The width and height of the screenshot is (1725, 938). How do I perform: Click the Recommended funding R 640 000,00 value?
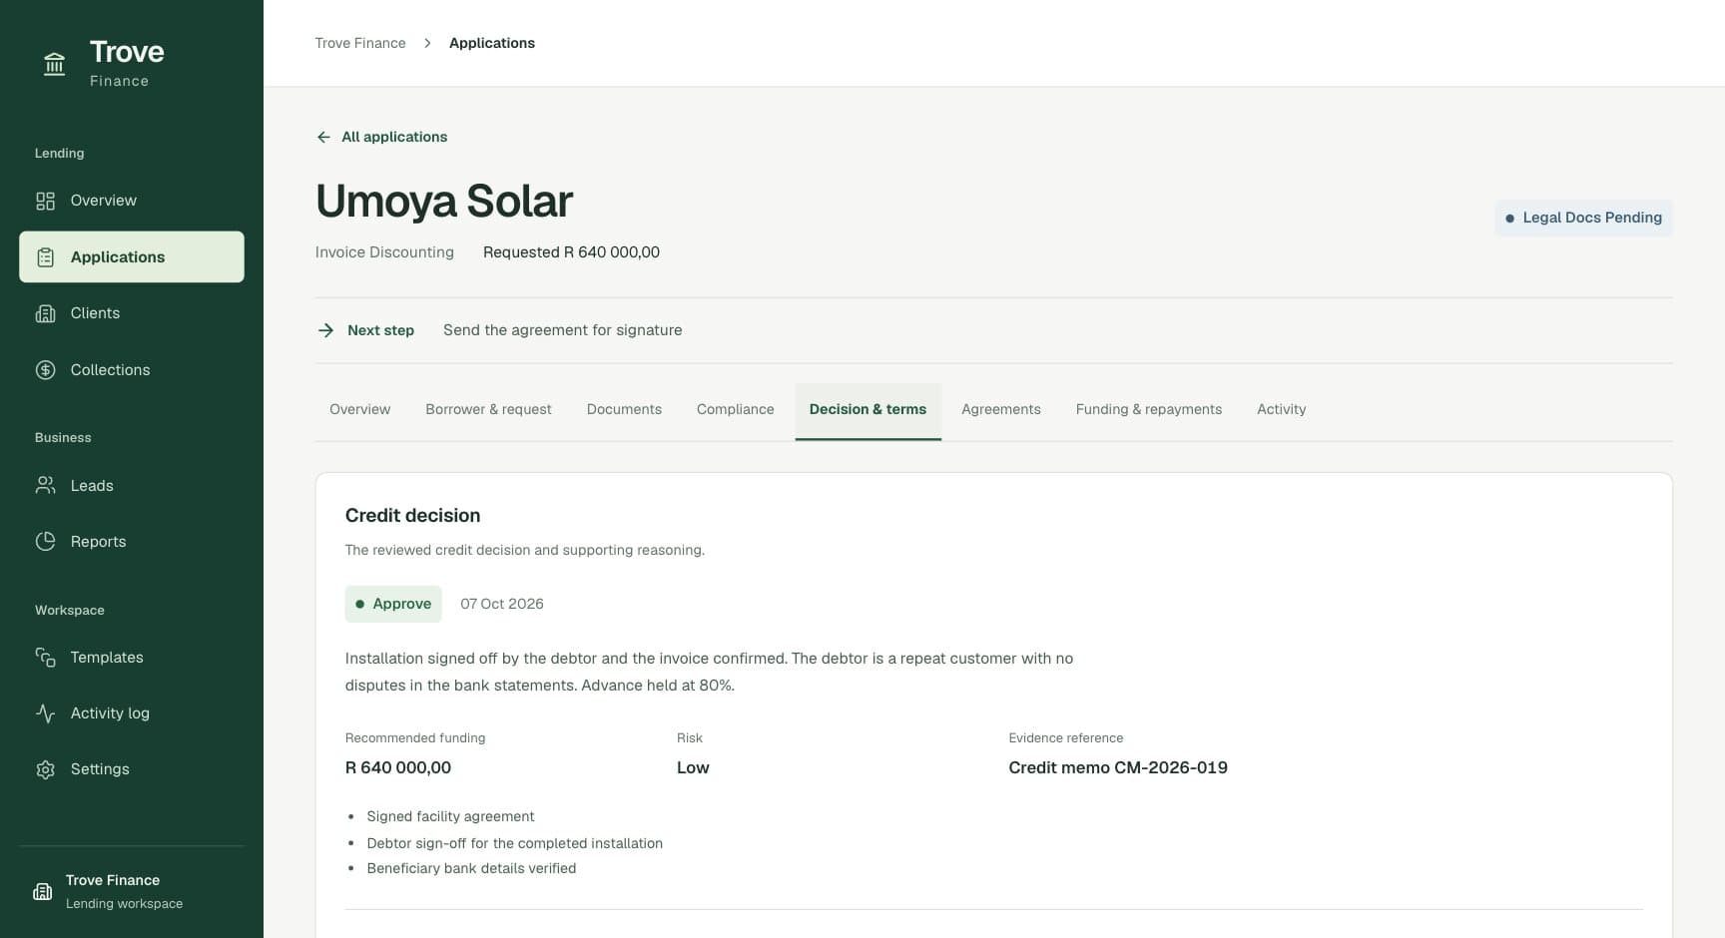click(398, 767)
